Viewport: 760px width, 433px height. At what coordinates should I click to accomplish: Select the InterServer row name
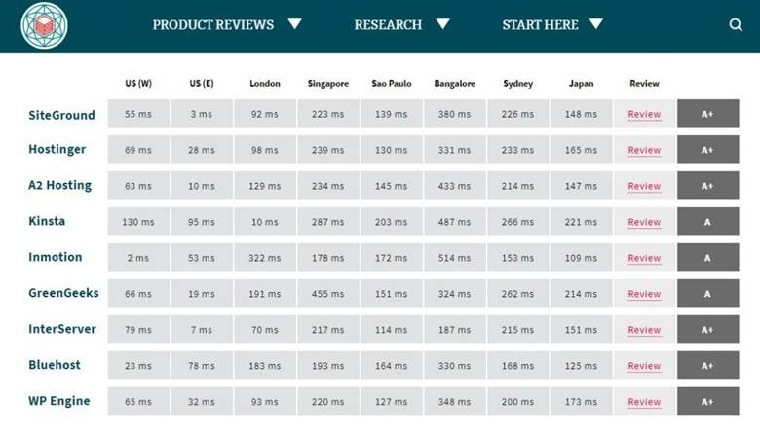point(62,329)
